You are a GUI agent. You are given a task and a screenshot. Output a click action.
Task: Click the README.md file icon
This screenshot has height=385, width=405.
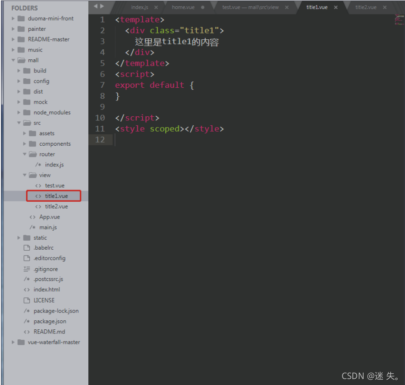pyautogui.click(x=27, y=332)
